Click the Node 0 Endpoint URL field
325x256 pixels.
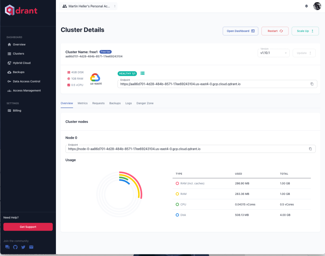(190, 149)
